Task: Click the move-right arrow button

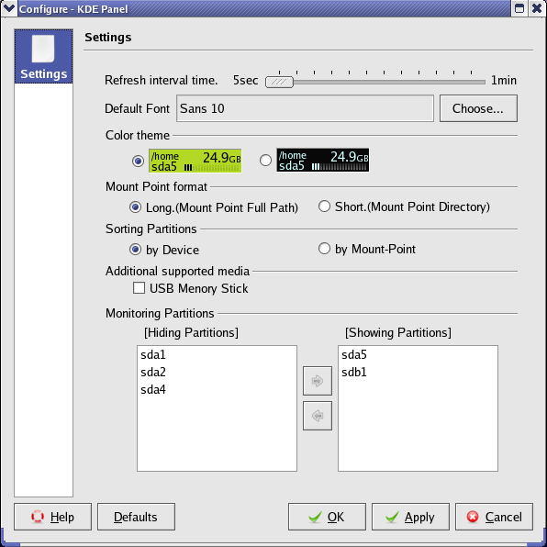Action: pyautogui.click(x=318, y=381)
